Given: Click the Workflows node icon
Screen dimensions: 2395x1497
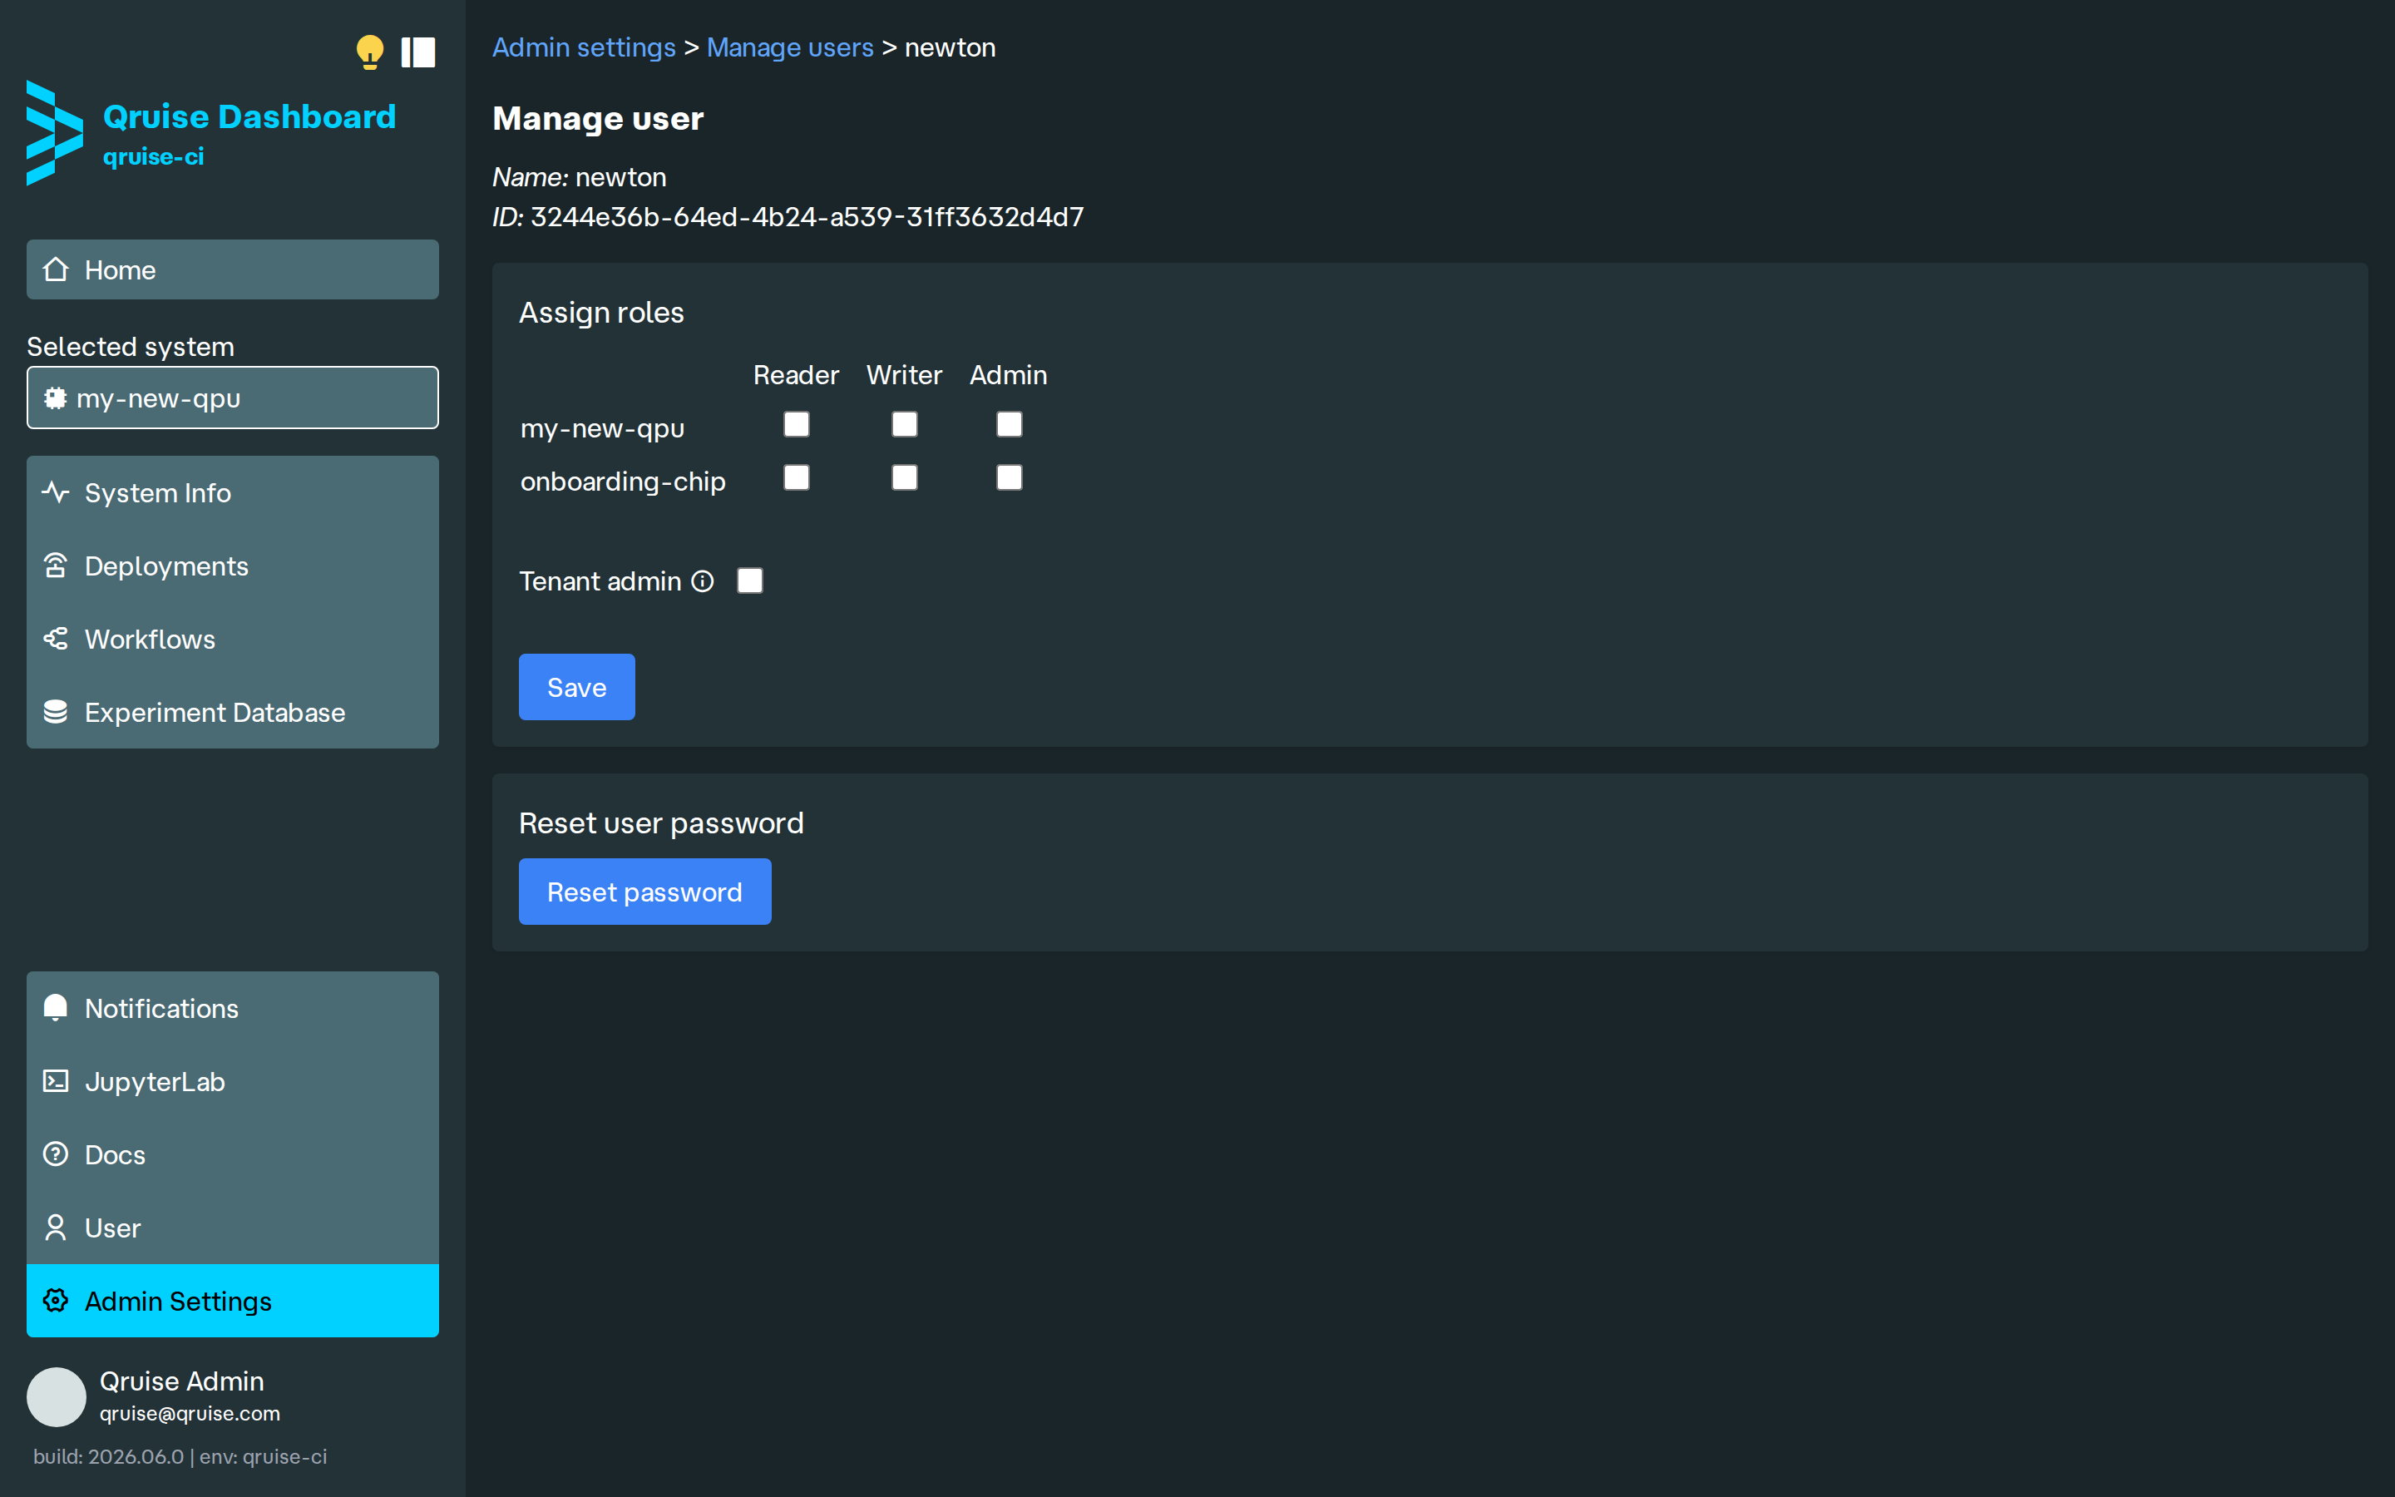Looking at the screenshot, I should 56,639.
